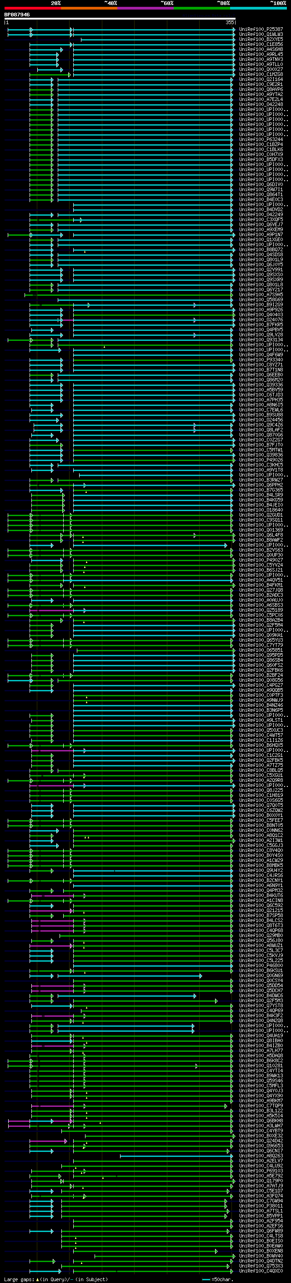Open hit UniRef100_A9RL45

tap(261, 54)
